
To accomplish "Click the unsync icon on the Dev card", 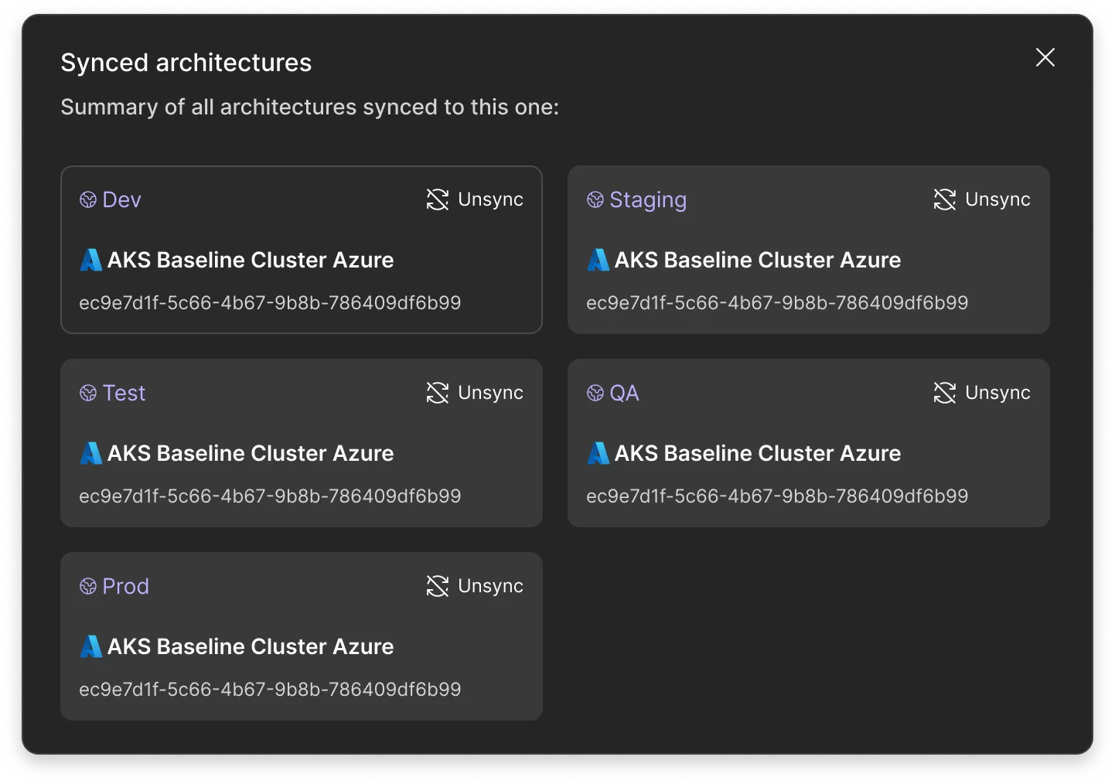I will 438,199.
